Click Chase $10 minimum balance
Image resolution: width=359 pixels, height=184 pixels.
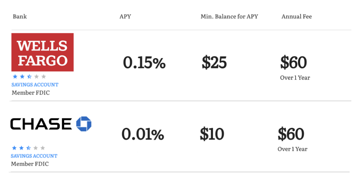pos(212,134)
